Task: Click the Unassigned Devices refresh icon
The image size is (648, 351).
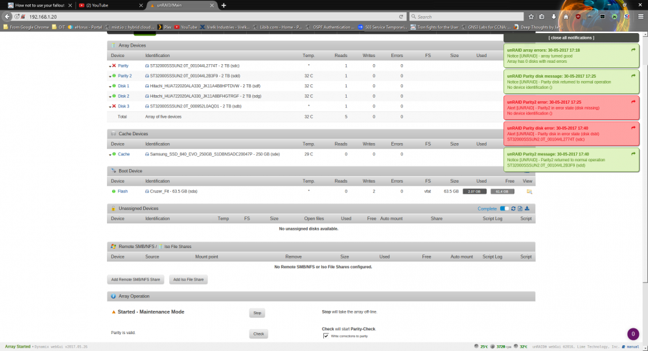Action: [x=513, y=209]
